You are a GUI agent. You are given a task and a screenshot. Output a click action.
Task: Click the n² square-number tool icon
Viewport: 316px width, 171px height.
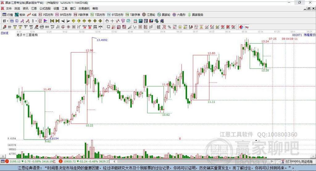click(52, 27)
